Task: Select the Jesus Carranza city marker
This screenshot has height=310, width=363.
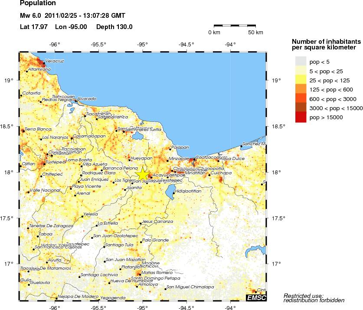Action: tap(141, 224)
